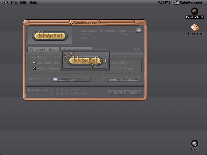Click the Accent Color: label
Screen dimensions: 207x155
click(x=39, y=79)
